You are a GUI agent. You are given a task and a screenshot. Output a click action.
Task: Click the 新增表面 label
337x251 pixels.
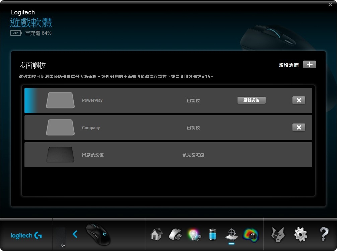[289, 65]
